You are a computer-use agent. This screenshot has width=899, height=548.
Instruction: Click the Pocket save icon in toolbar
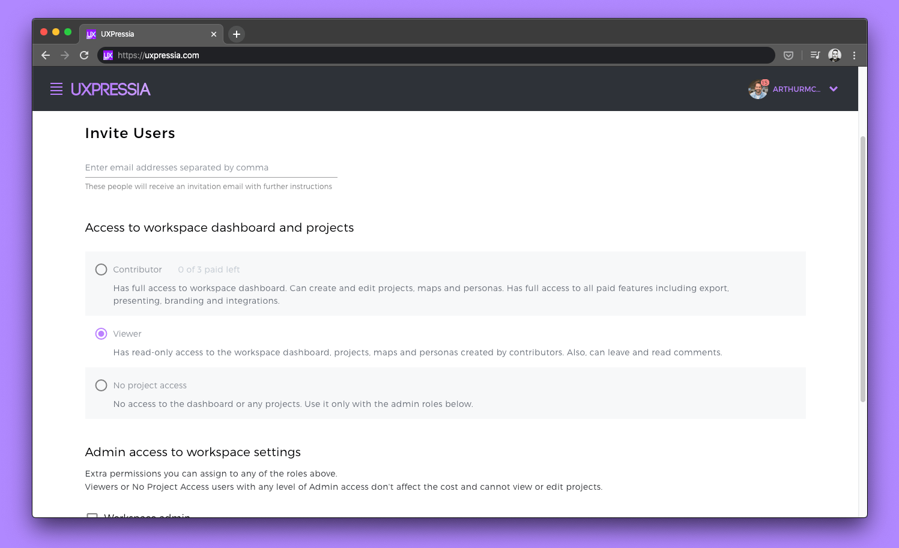coord(789,55)
